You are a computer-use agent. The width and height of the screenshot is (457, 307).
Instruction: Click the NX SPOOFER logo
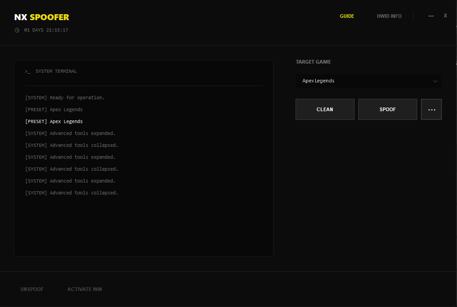(x=42, y=17)
